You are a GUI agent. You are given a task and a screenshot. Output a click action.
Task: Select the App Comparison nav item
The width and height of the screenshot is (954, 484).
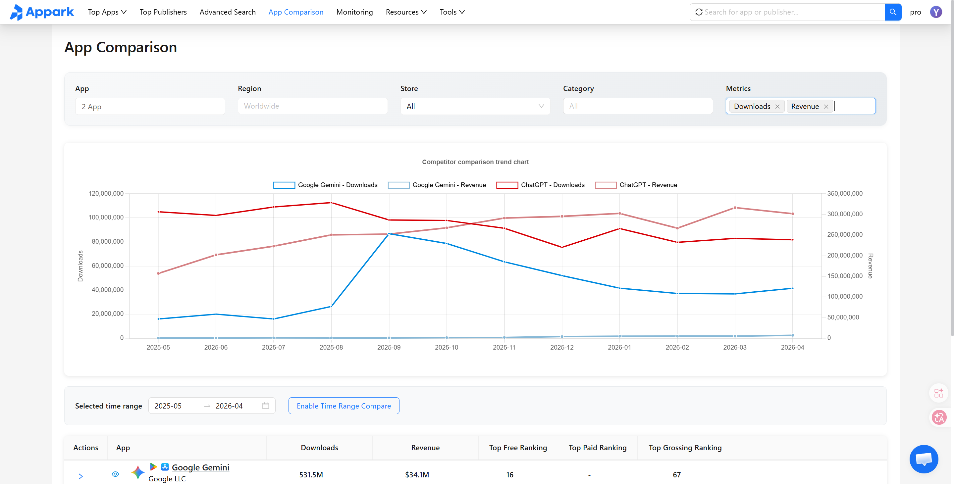click(x=296, y=12)
